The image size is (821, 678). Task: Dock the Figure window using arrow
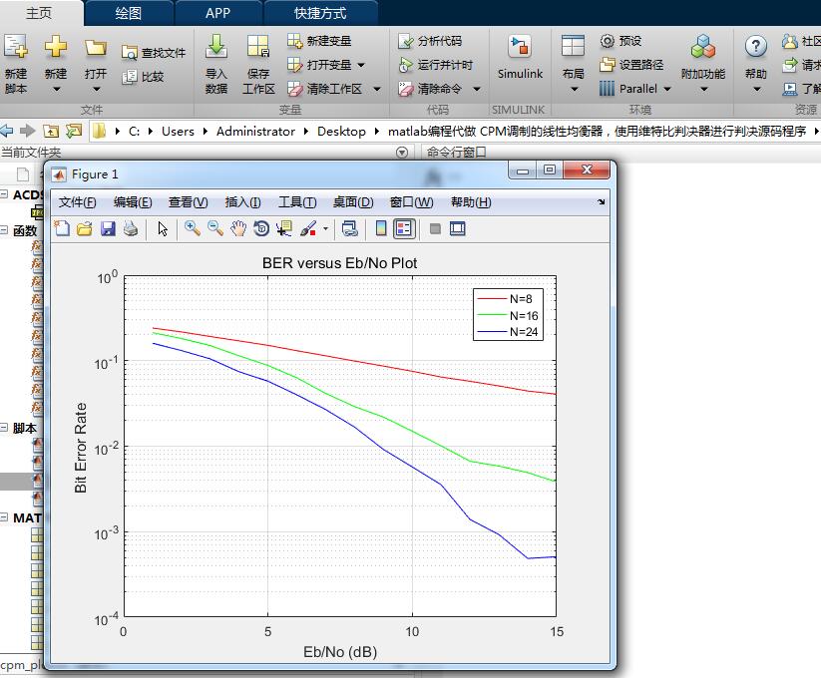(x=602, y=202)
